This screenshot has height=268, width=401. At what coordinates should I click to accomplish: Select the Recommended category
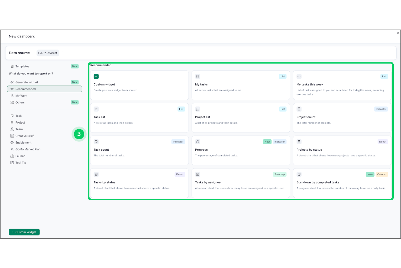click(44, 89)
